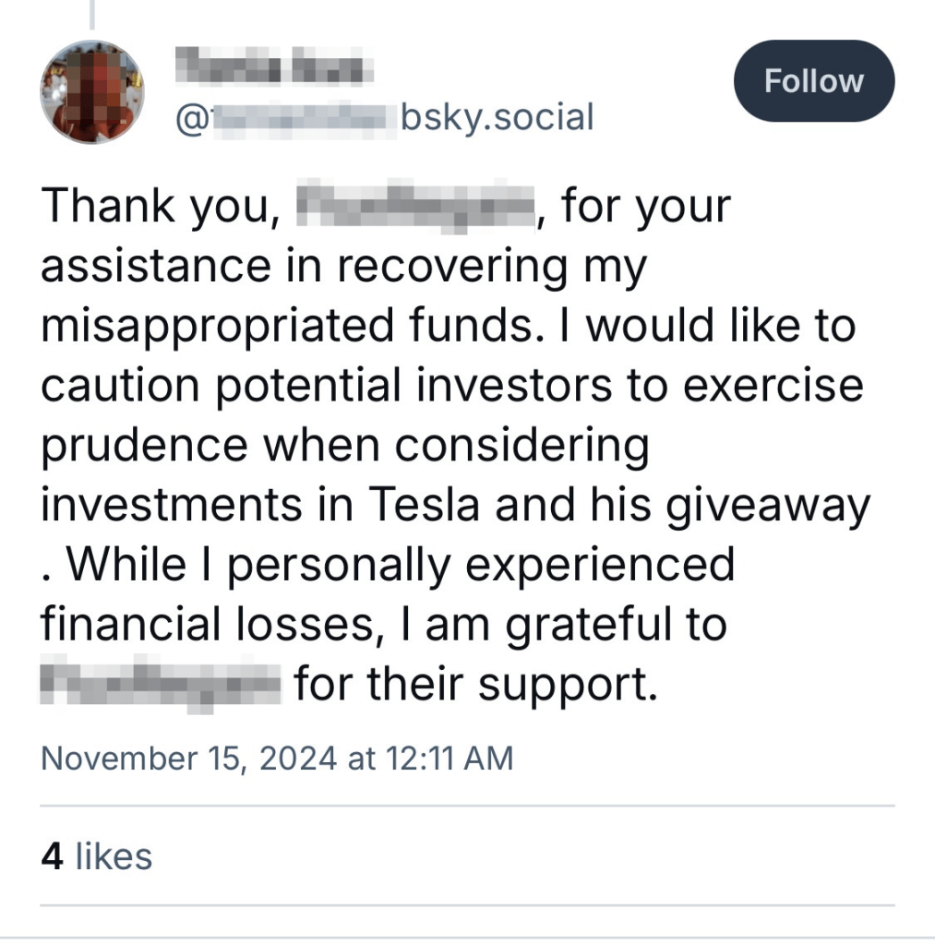View the 4 likes list
Image resolution: width=935 pixels, height=944 pixels.
[x=96, y=856]
